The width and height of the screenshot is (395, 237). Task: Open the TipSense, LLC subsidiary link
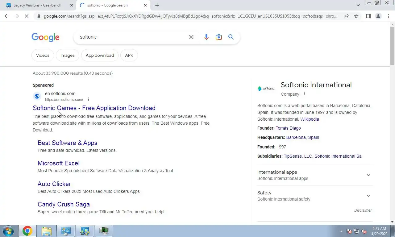[x=298, y=156]
